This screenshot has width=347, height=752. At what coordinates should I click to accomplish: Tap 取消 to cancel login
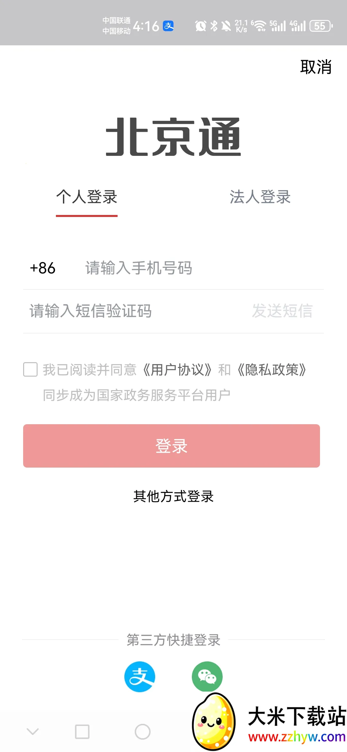(x=316, y=67)
